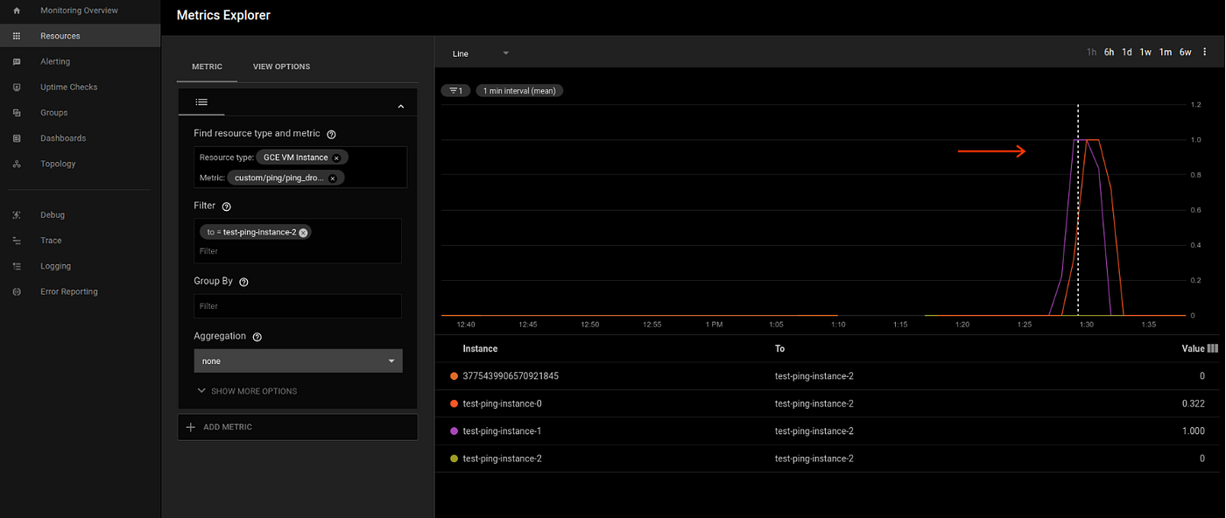Select the Trace sidebar icon
This screenshot has width=1226, height=518.
16,240
